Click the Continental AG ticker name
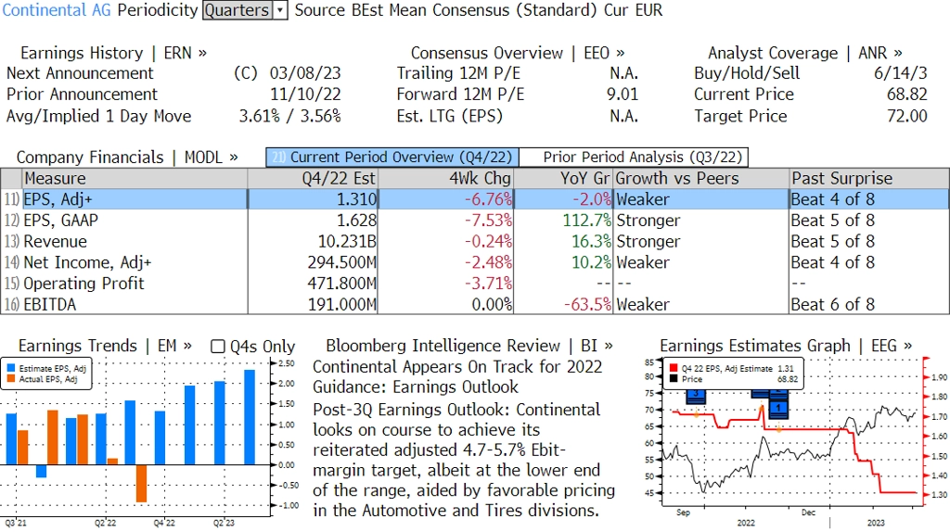 click(57, 10)
